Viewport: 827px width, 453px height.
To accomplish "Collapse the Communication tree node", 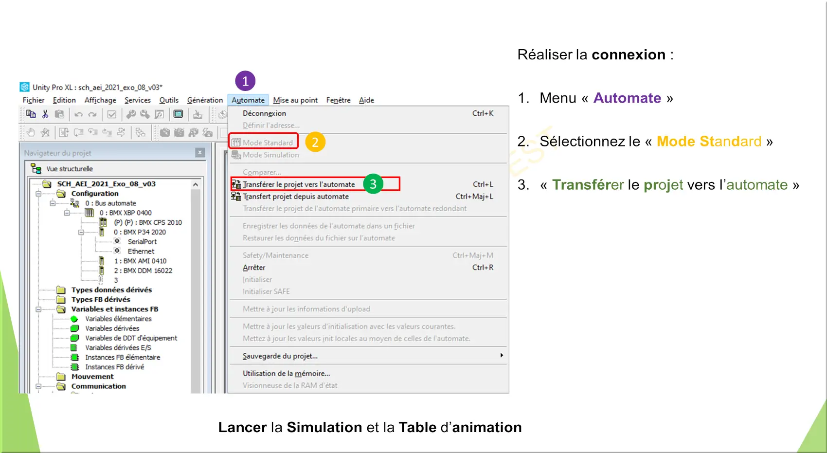I will click(x=38, y=386).
